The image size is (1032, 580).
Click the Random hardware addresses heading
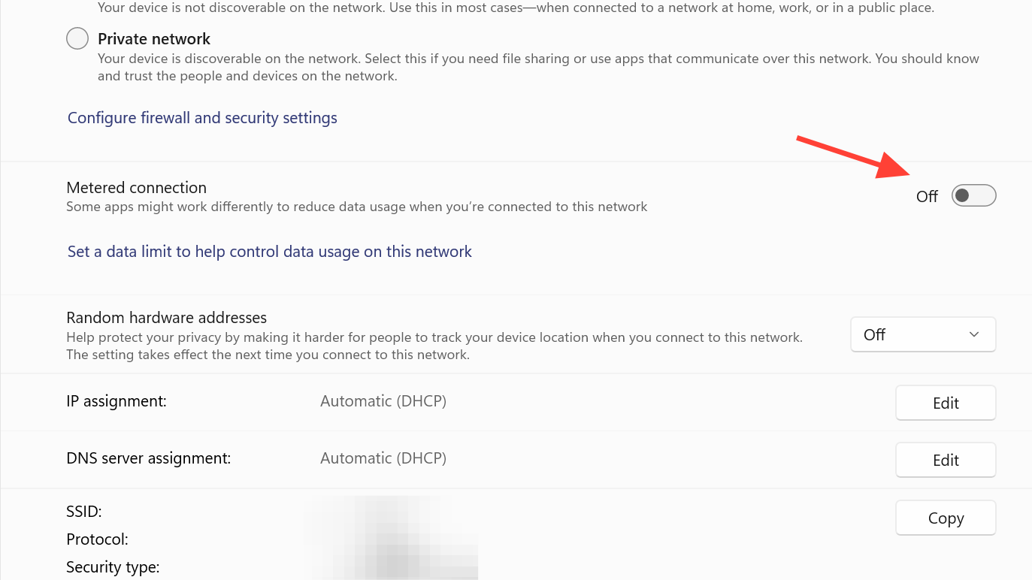click(x=166, y=318)
